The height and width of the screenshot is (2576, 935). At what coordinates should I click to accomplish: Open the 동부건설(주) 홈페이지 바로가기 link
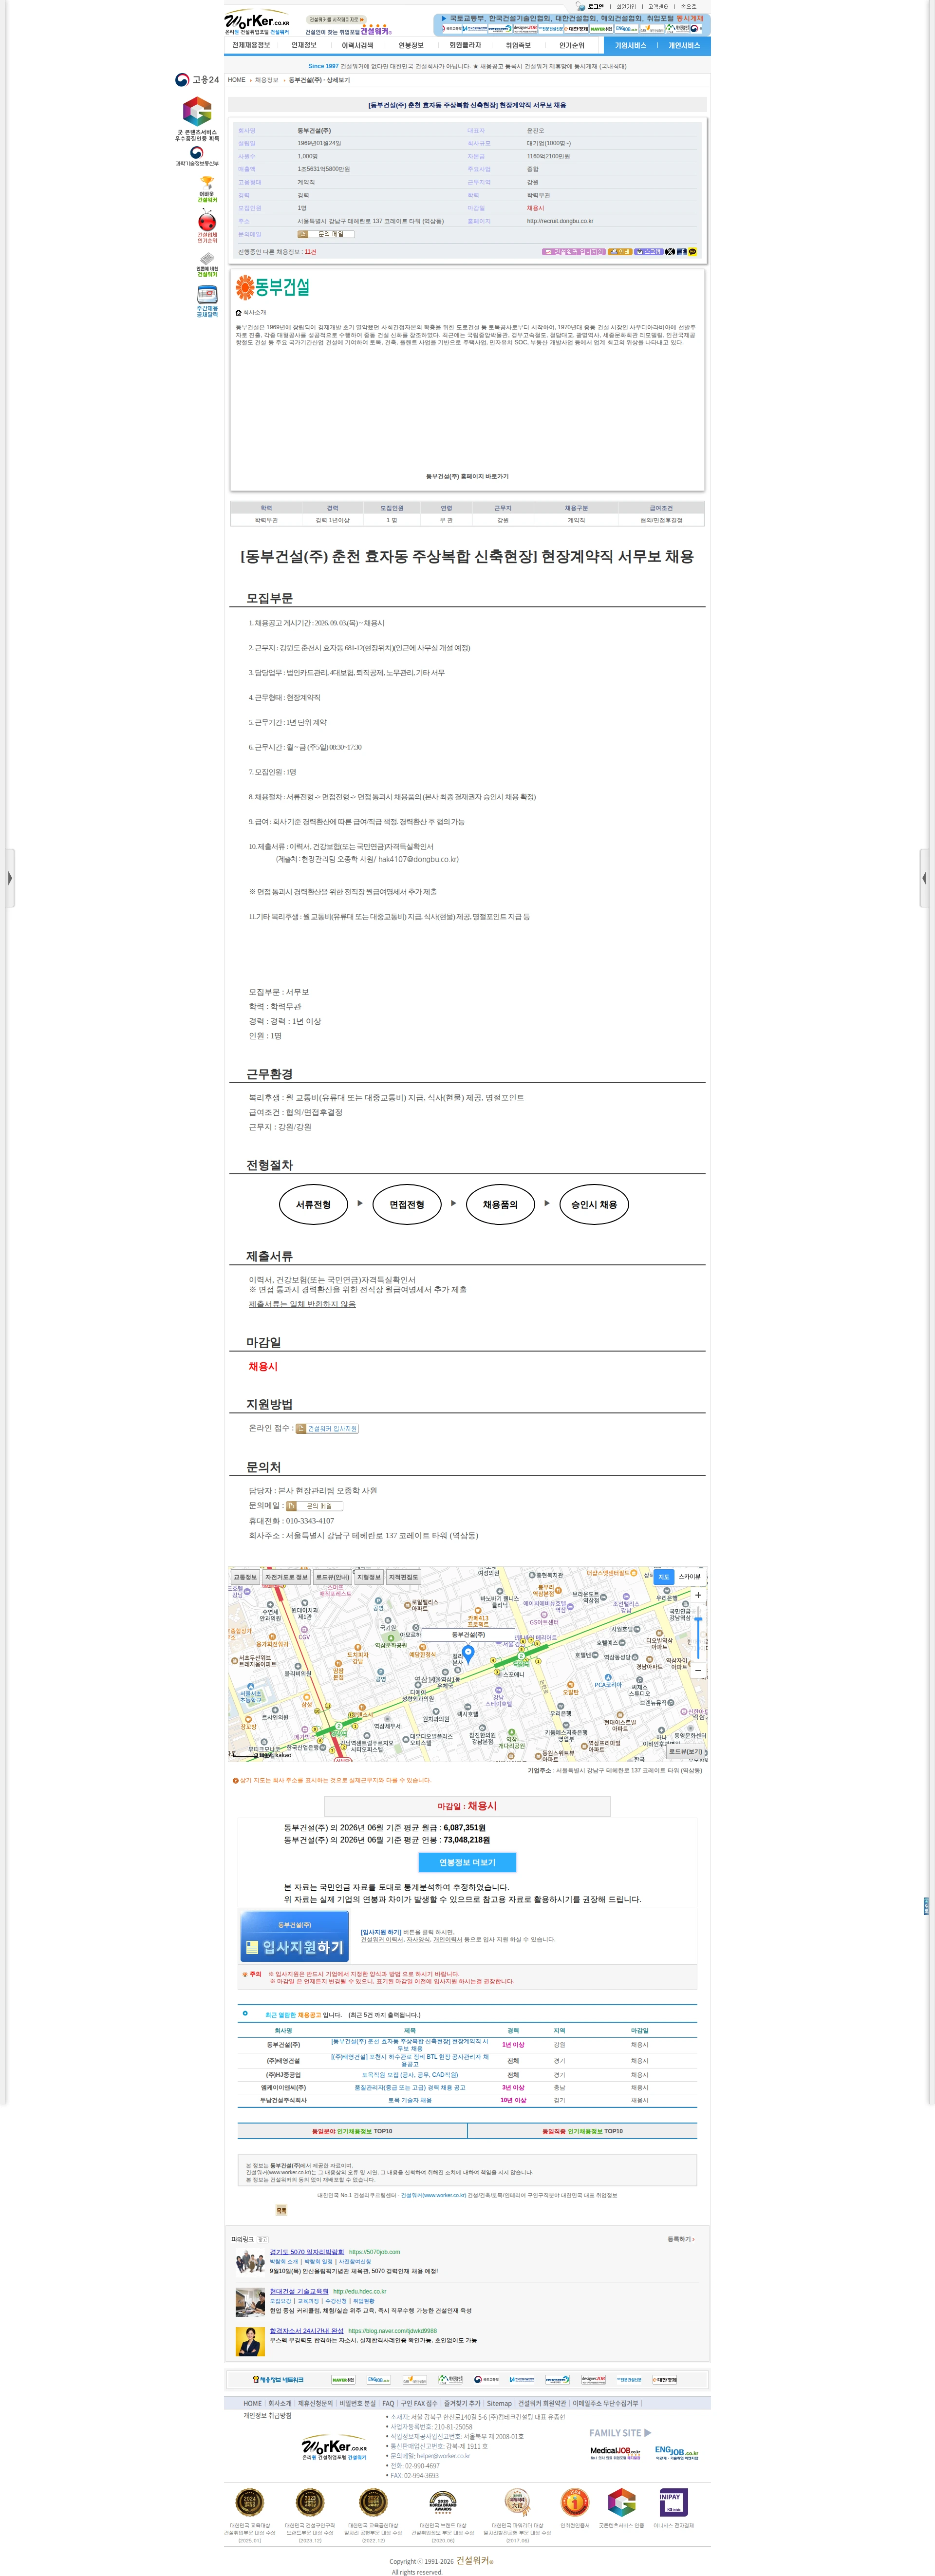pyautogui.click(x=467, y=476)
